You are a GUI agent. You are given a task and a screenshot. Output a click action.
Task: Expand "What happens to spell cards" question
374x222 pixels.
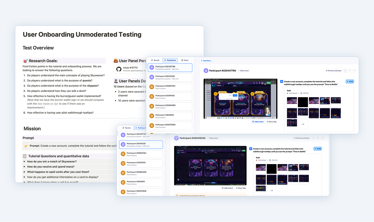[x=25, y=172]
